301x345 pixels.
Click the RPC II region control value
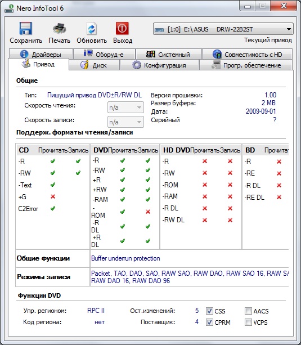[x=96, y=311]
